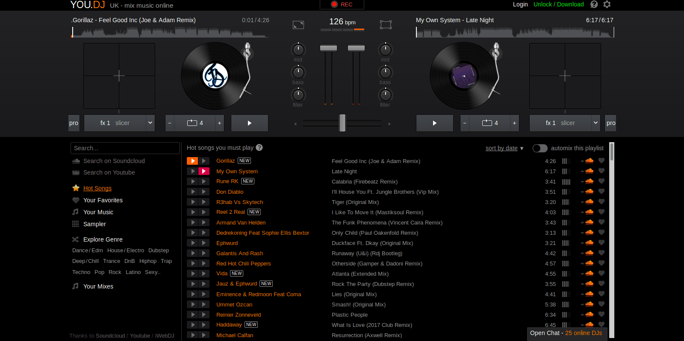Increase the left deck loop length

point(219,123)
